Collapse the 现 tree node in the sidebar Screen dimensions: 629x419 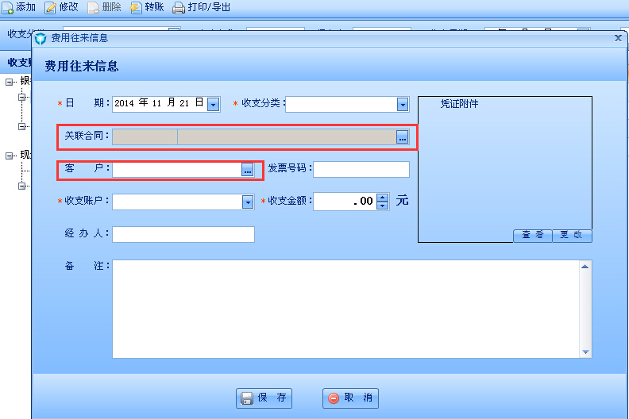tap(10, 156)
